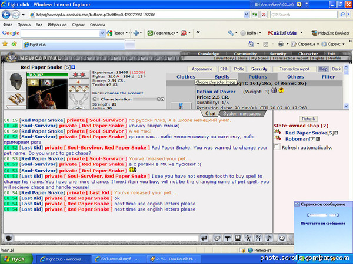Open the IE Сервис toolbar dropdown
353x264 pixels.
click(333, 44)
